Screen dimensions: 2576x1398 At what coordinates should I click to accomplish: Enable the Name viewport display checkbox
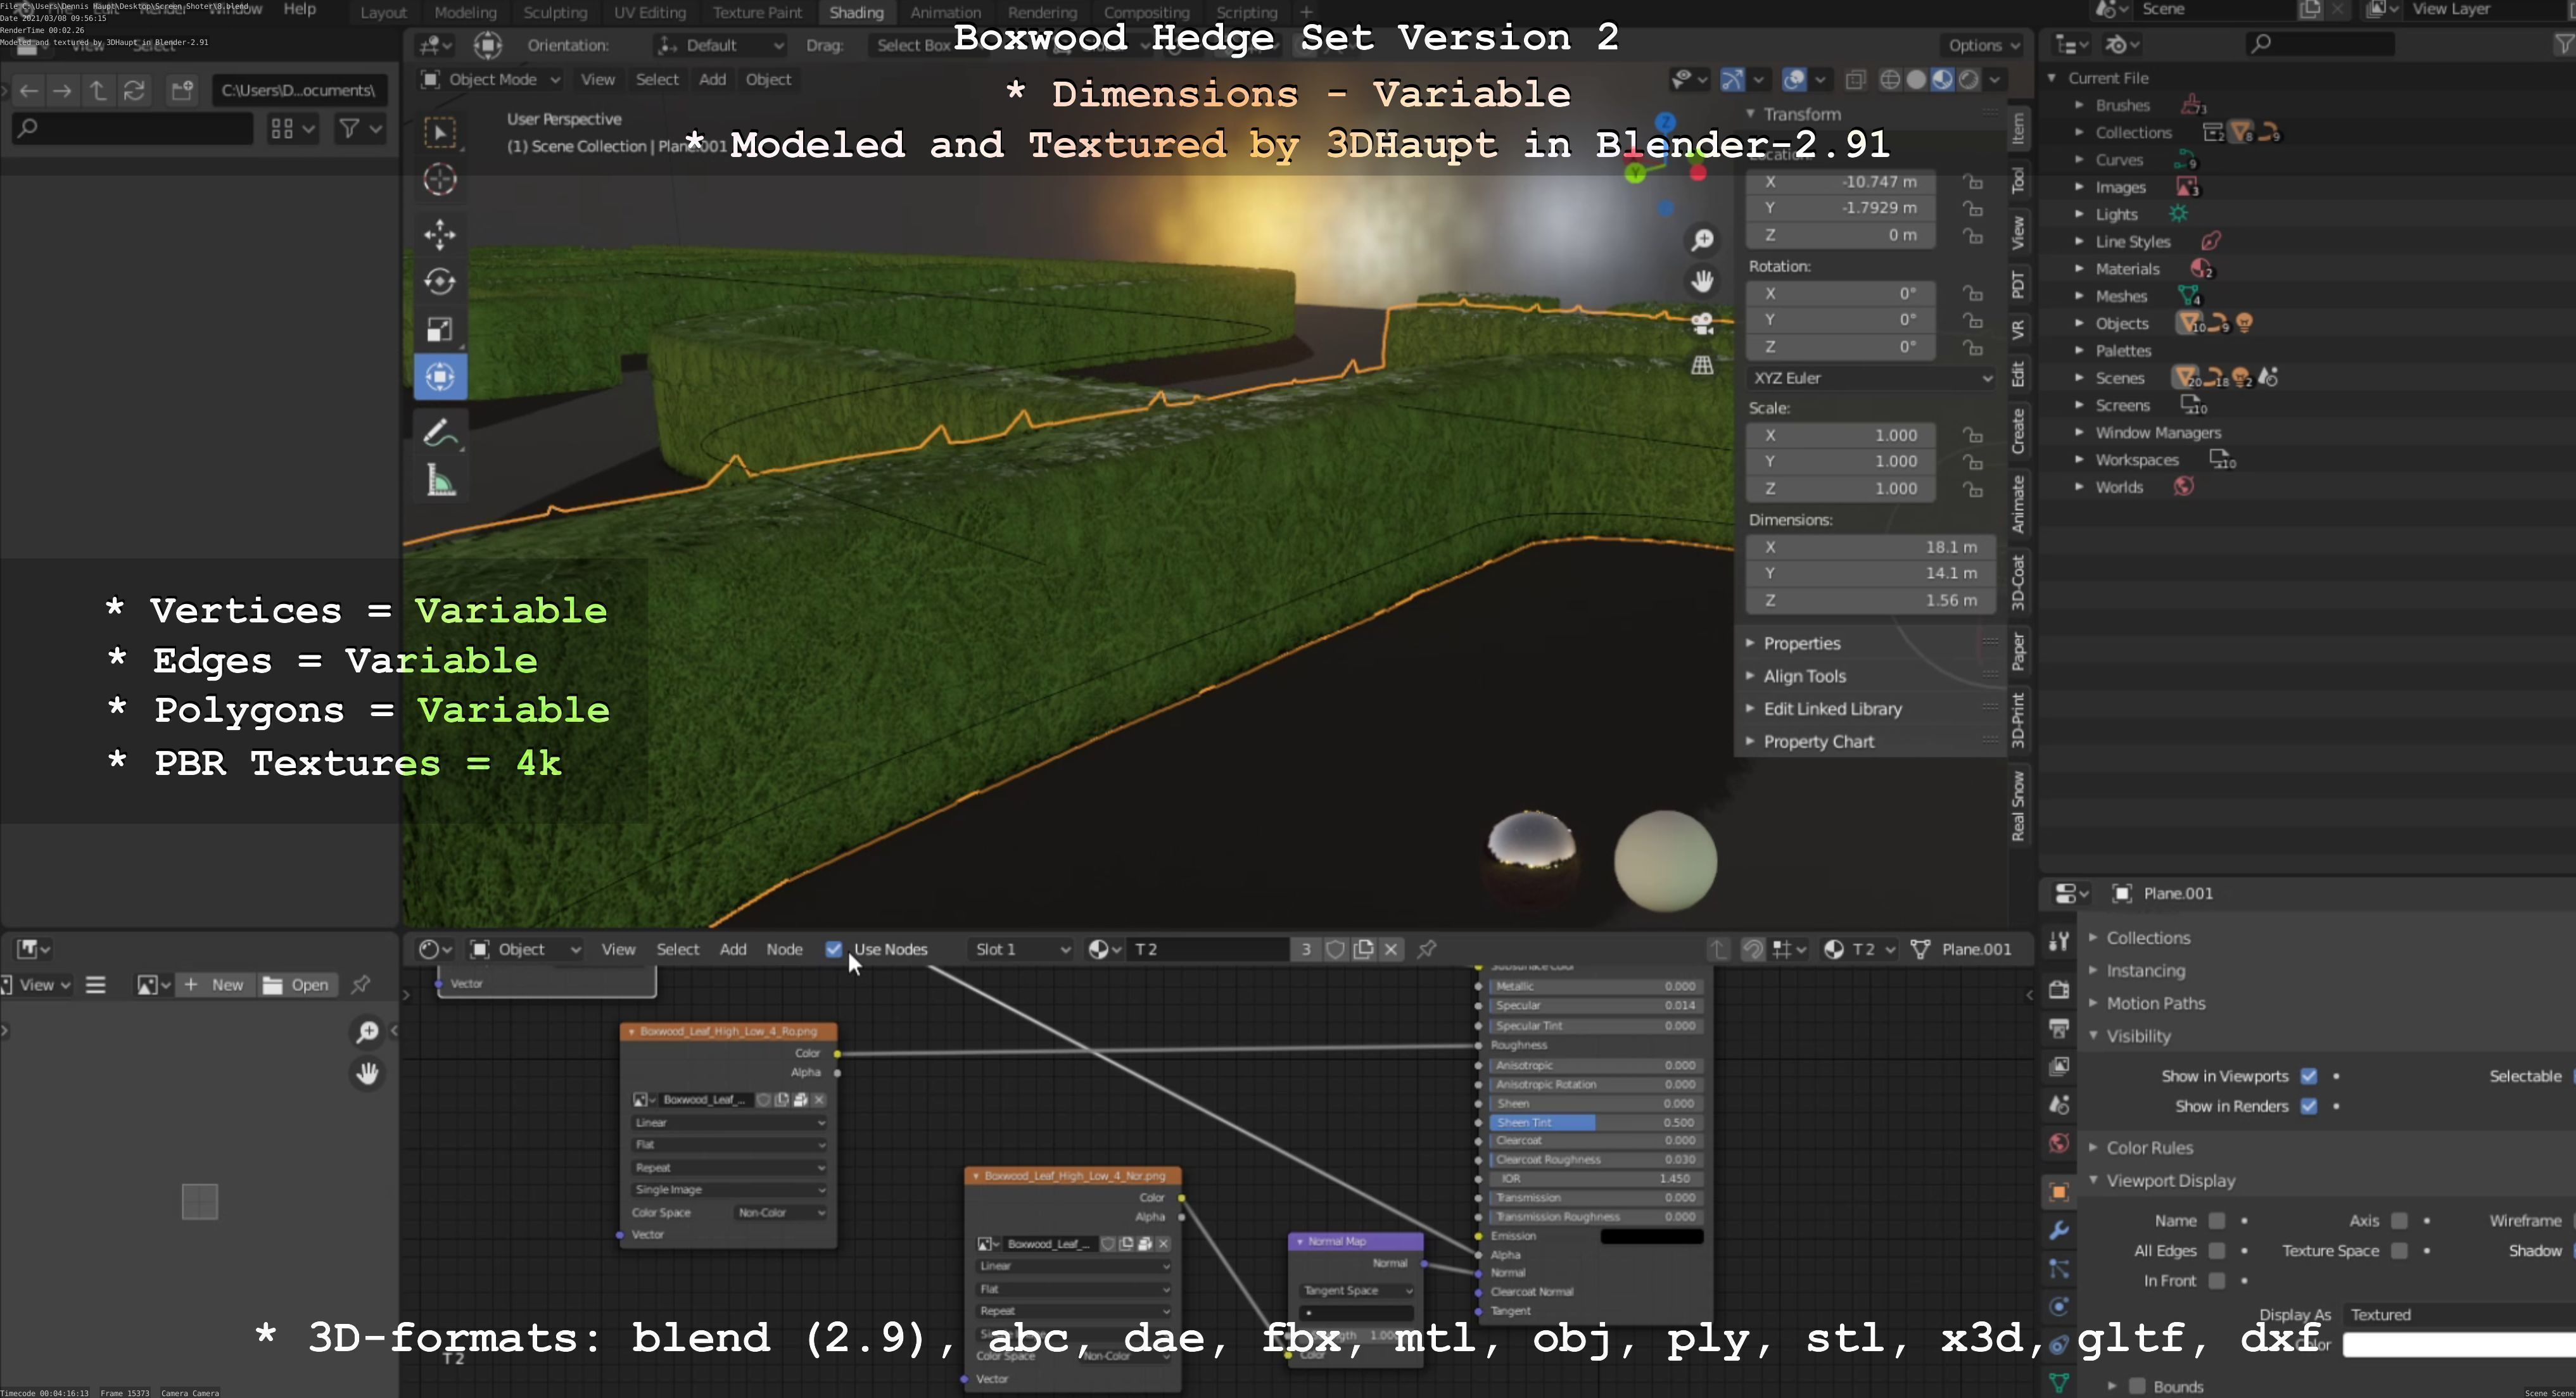tap(2217, 1221)
